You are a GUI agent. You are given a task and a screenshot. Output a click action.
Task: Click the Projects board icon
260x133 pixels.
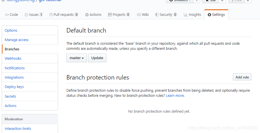110,15
